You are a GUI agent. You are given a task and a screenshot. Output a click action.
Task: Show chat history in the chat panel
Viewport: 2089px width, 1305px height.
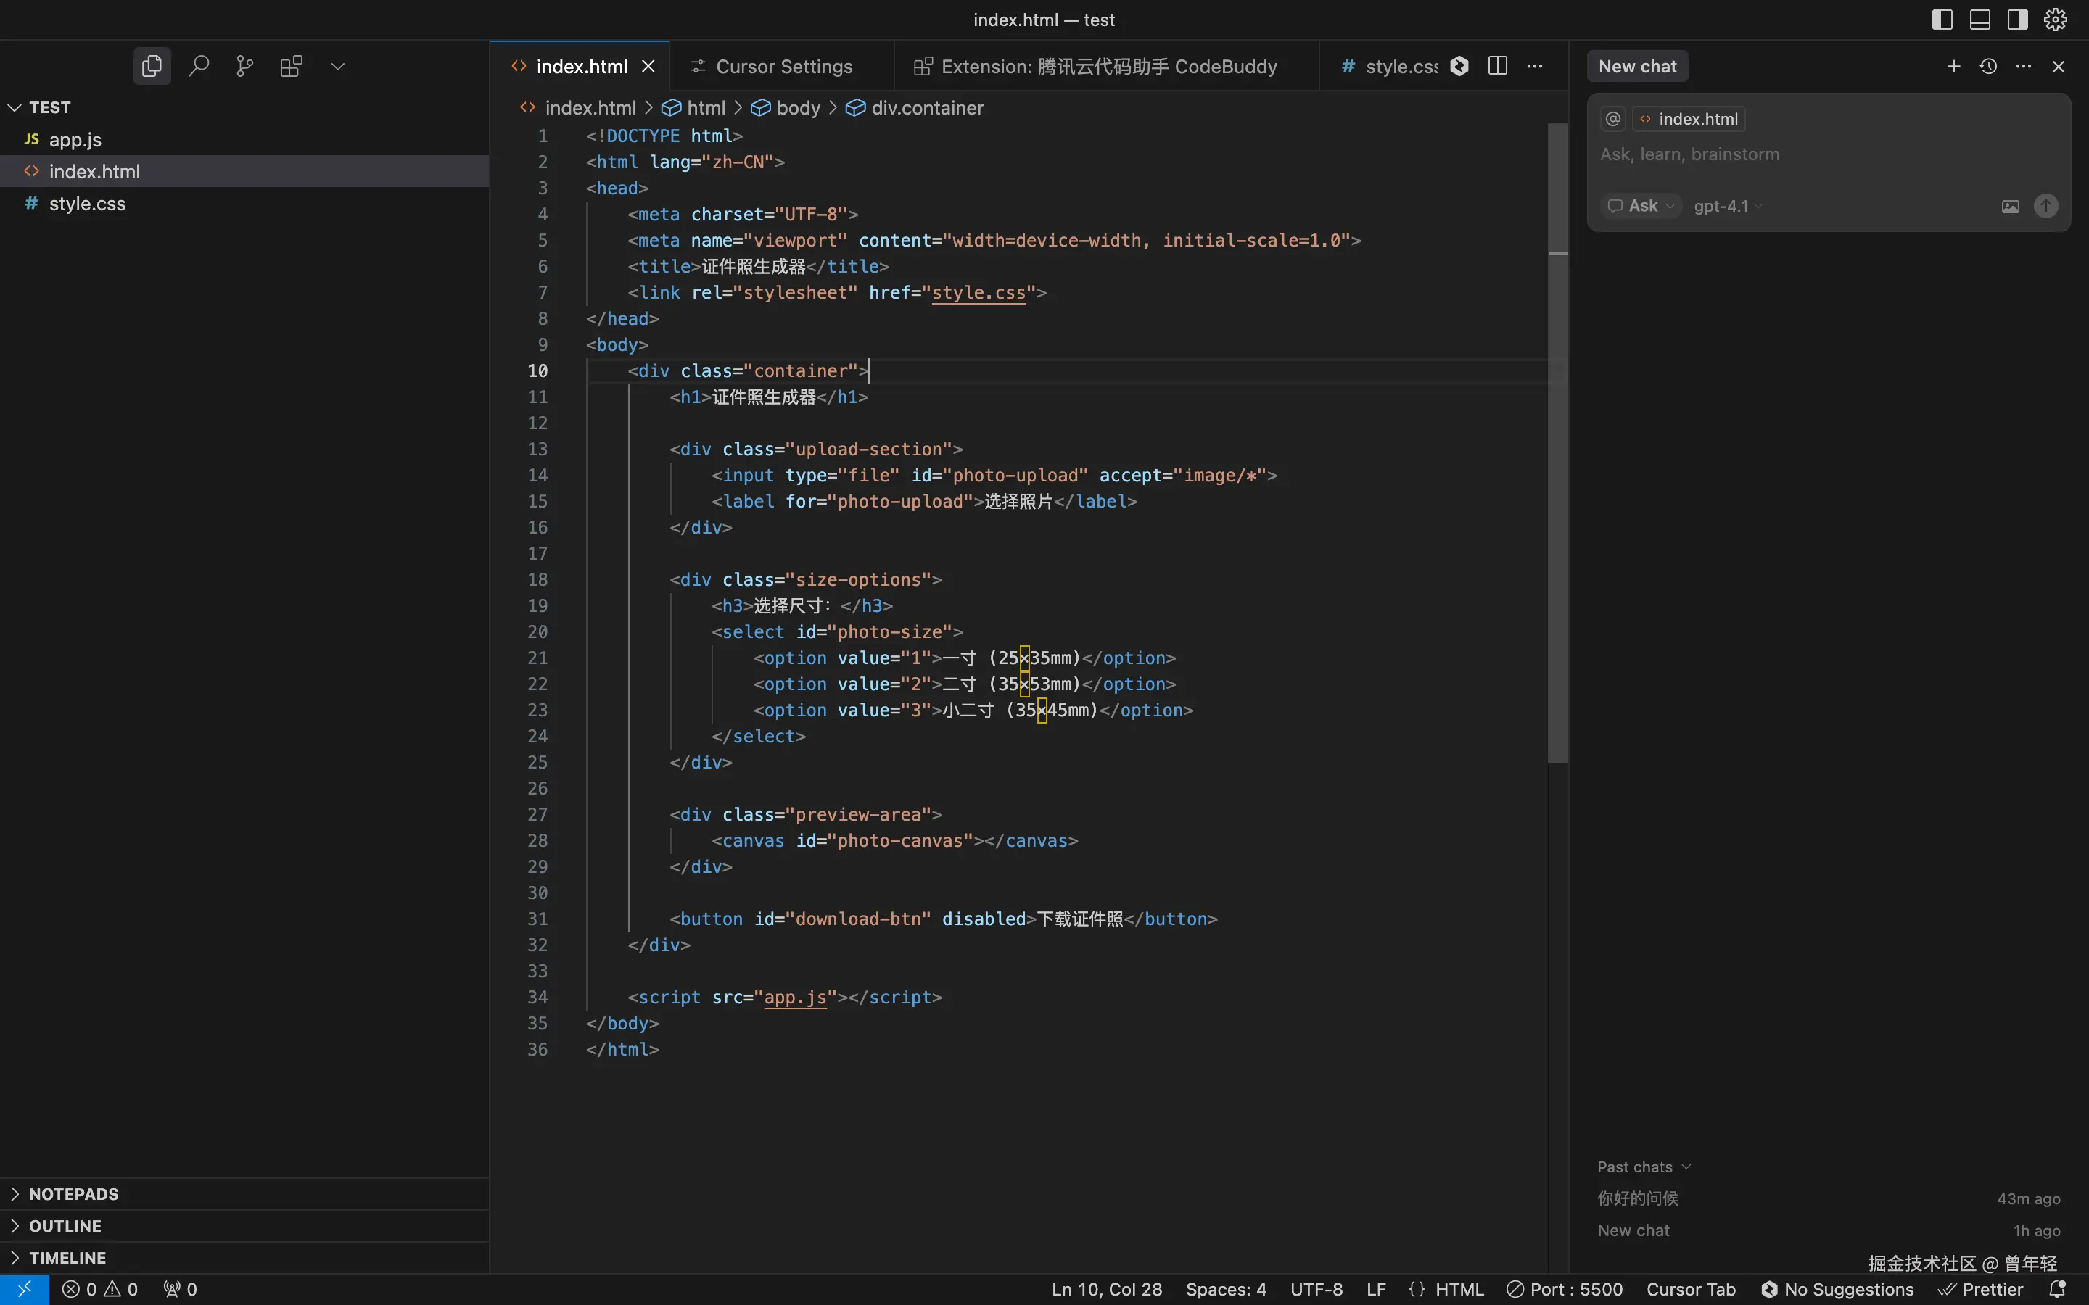(x=1988, y=65)
